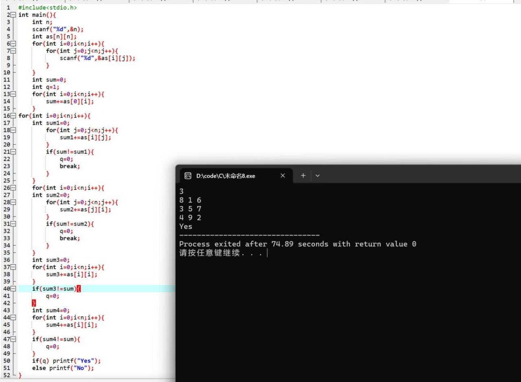521x382 pixels.
Task: Click the if(q) printf("Yes"); line
Action: click(66, 361)
